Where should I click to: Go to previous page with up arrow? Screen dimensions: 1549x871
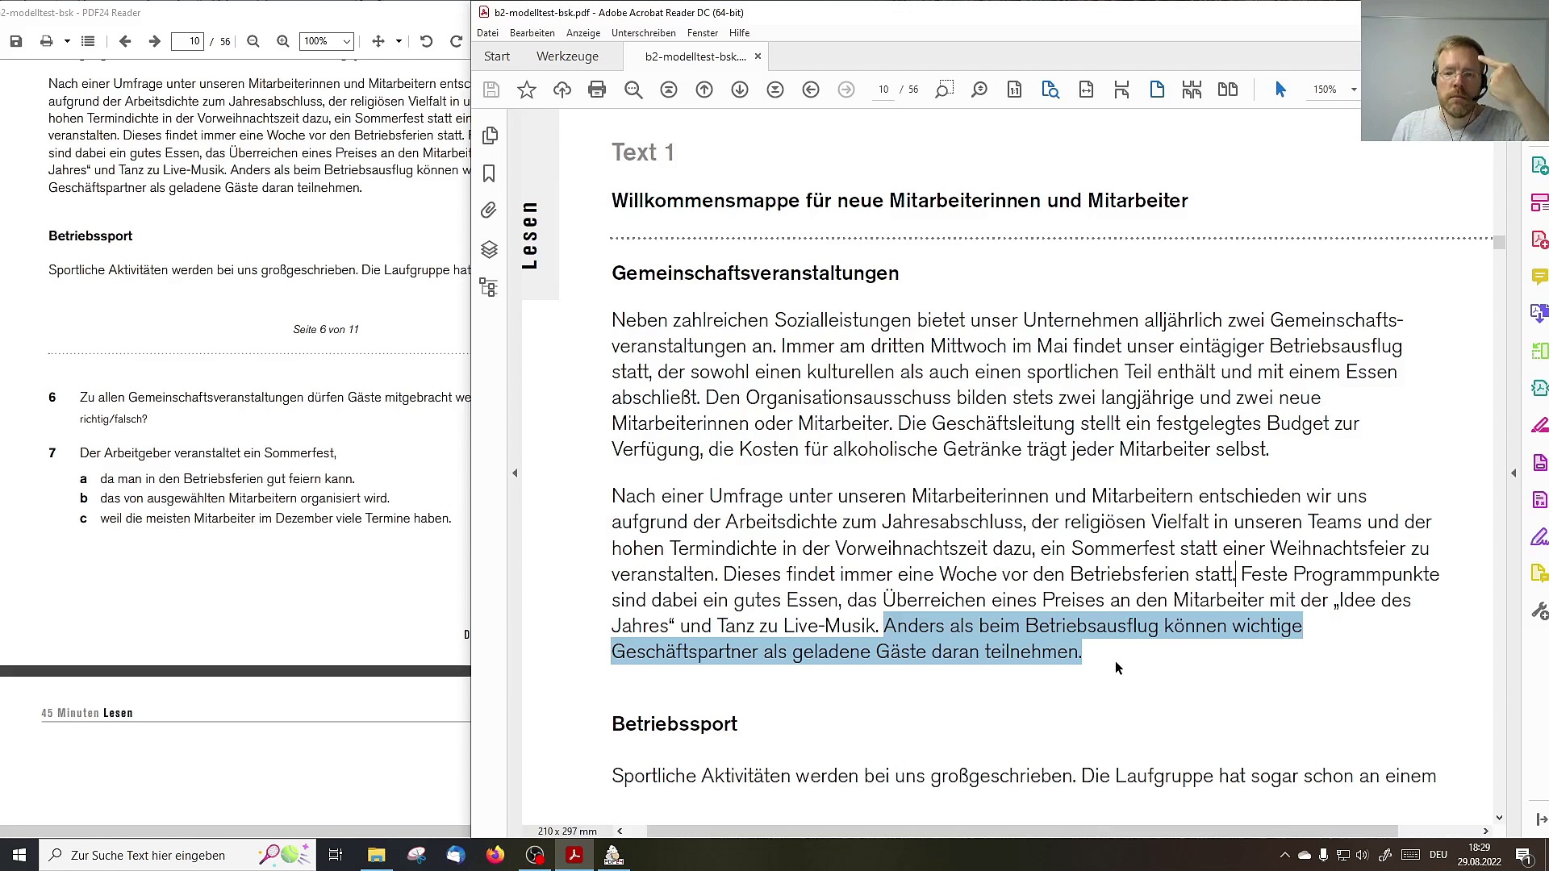click(704, 90)
